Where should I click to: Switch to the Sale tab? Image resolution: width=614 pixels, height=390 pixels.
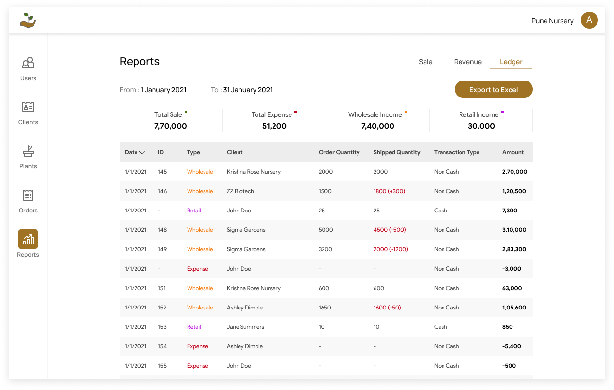(426, 62)
